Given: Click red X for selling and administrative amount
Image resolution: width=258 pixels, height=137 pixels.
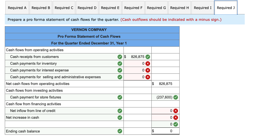Looking at the screenshot, I should (148, 77).
